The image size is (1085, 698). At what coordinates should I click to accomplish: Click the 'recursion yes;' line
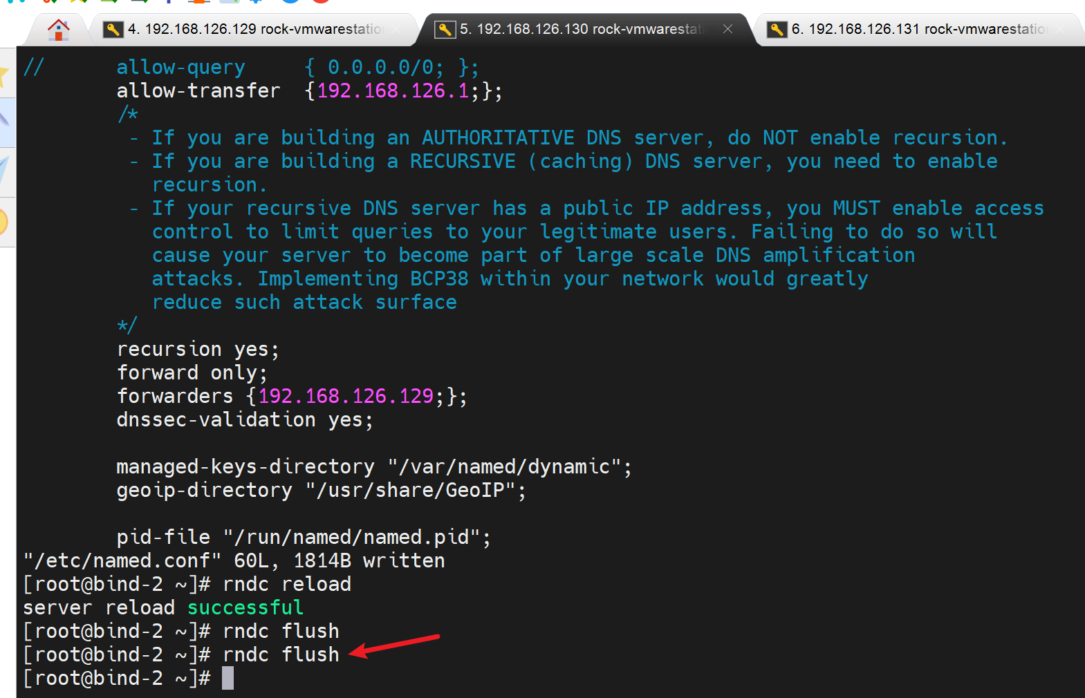[x=198, y=349]
